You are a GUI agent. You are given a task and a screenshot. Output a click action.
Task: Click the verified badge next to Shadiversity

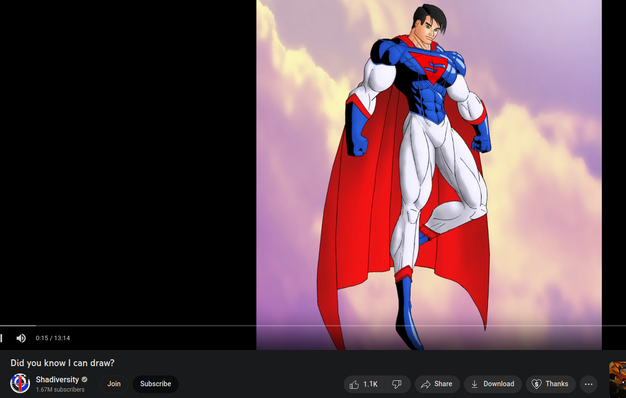[x=84, y=380]
